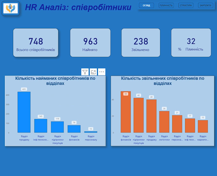Screen dimensions: 217x176
Task: Click the 40 data label on the orange Відділ продажу bar
Action: (151, 97)
